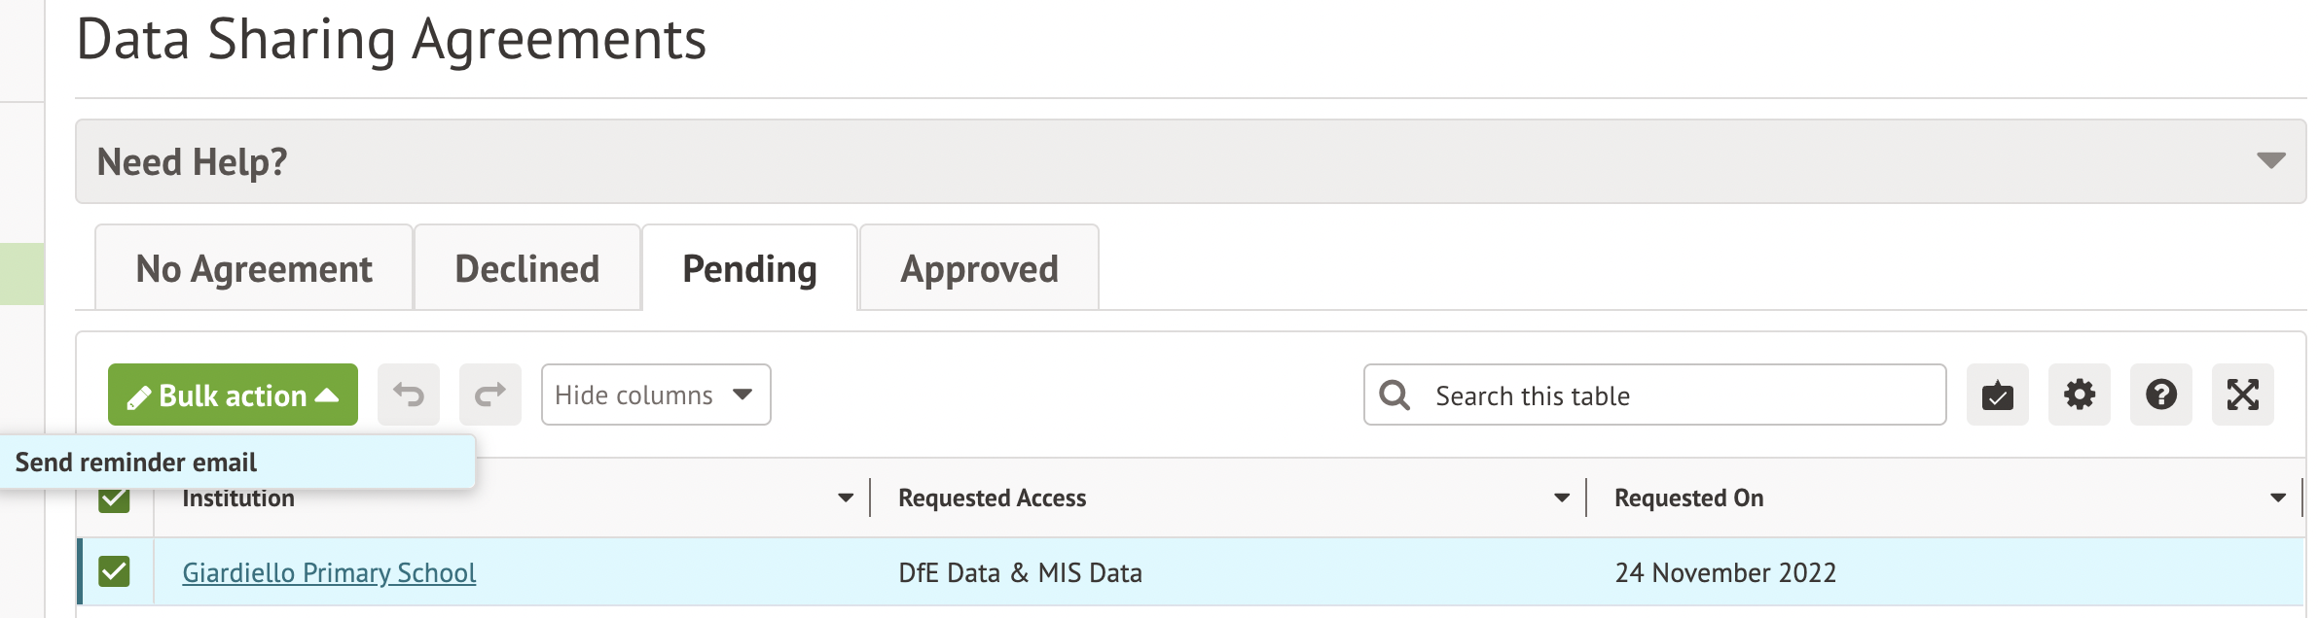Image resolution: width=2318 pixels, height=618 pixels.
Task: Expand the Need Help? panel
Action: (x=2270, y=161)
